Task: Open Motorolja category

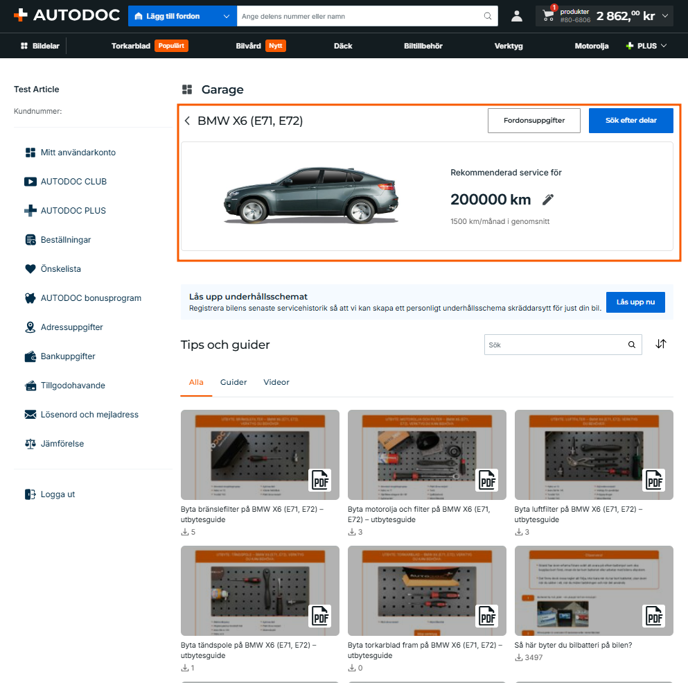Action: (x=592, y=46)
